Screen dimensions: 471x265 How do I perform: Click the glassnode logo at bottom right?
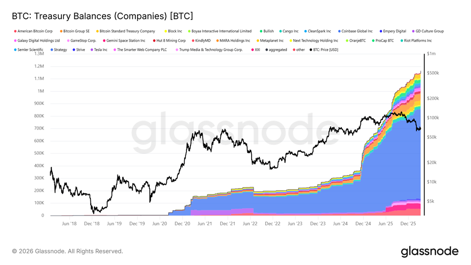pos(429,251)
